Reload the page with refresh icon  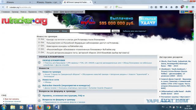coord(111,7)
